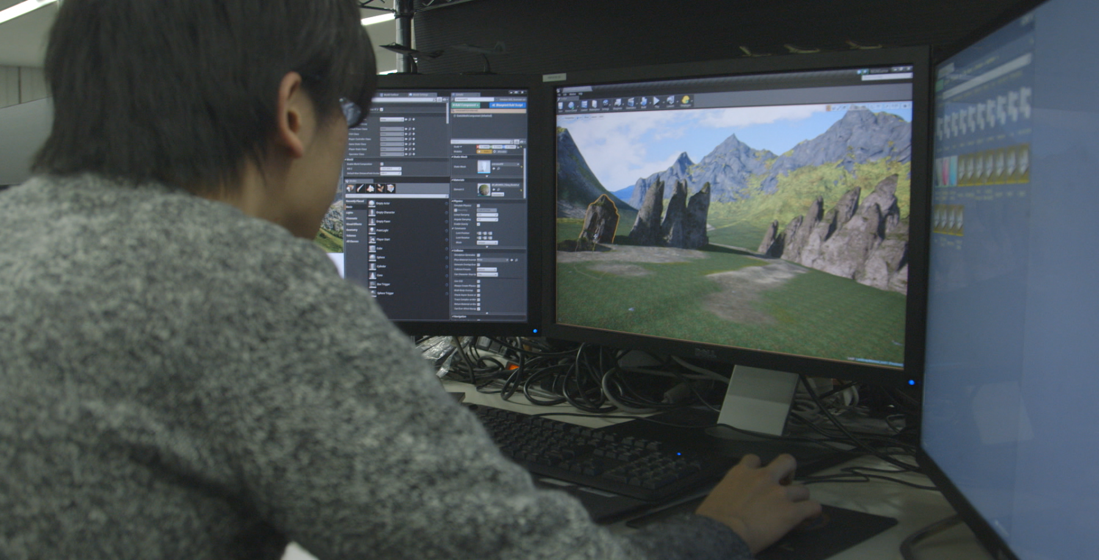Open the Content browser toolbar icon
The height and width of the screenshot is (560, 1099).
584,105
